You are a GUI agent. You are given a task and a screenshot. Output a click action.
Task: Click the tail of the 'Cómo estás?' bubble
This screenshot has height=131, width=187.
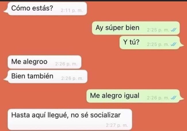[x=6, y=11]
